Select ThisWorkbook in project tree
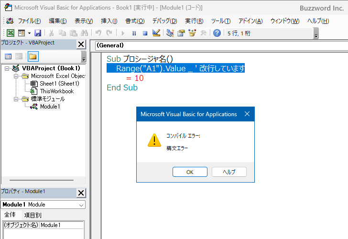 [x=57, y=91]
